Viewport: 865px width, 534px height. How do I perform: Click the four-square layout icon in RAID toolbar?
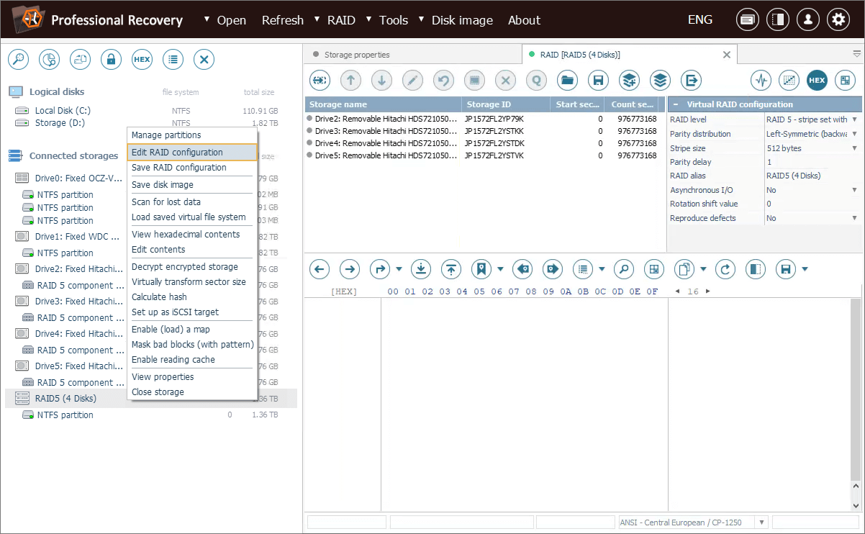point(845,80)
